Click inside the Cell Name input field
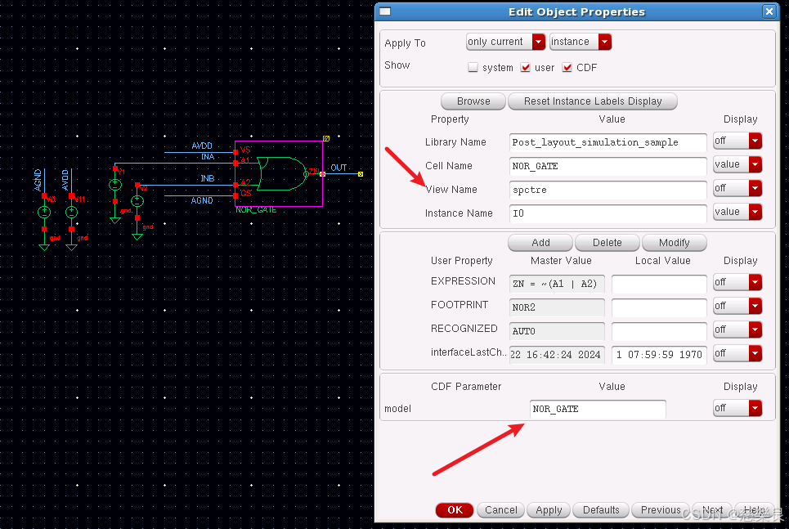 point(607,164)
